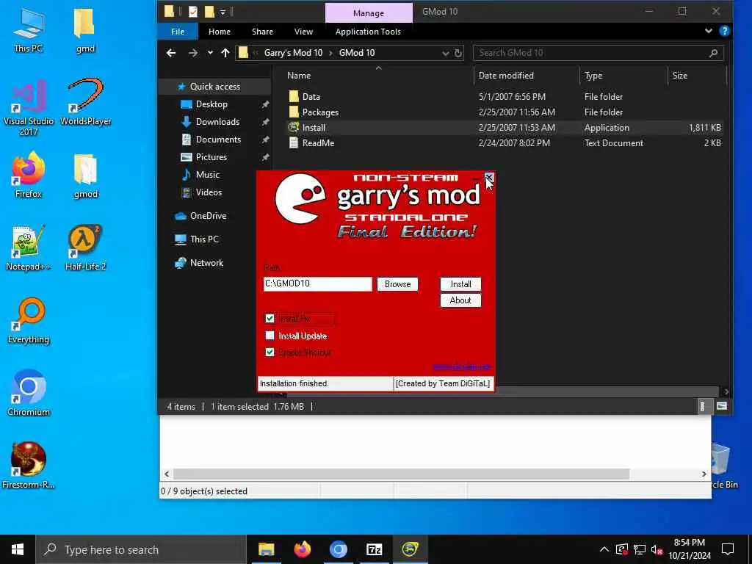Open WorldsPlayer desktop shortcut
The height and width of the screenshot is (564, 752).
pos(85,101)
